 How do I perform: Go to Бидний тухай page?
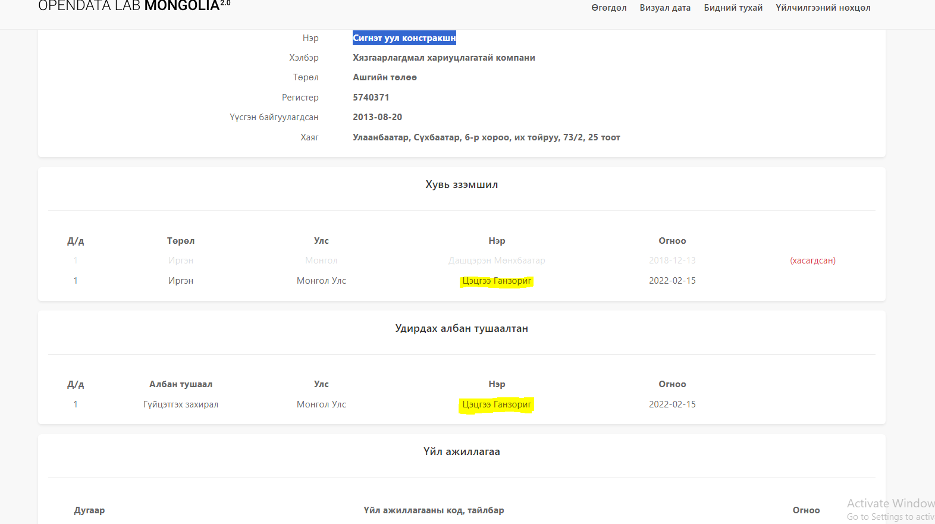pos(733,8)
